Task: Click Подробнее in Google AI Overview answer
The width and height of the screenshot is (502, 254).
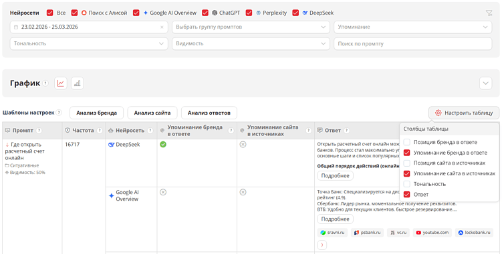Action: (335, 219)
